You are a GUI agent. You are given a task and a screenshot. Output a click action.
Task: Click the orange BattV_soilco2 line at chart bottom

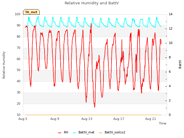pos(93,115)
